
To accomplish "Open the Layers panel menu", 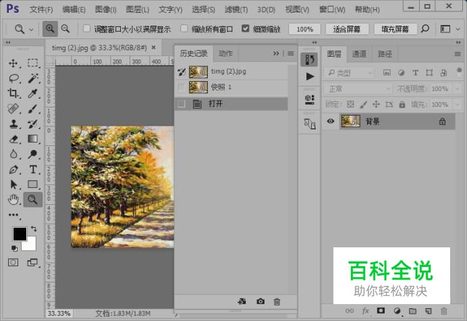I will 458,54.
